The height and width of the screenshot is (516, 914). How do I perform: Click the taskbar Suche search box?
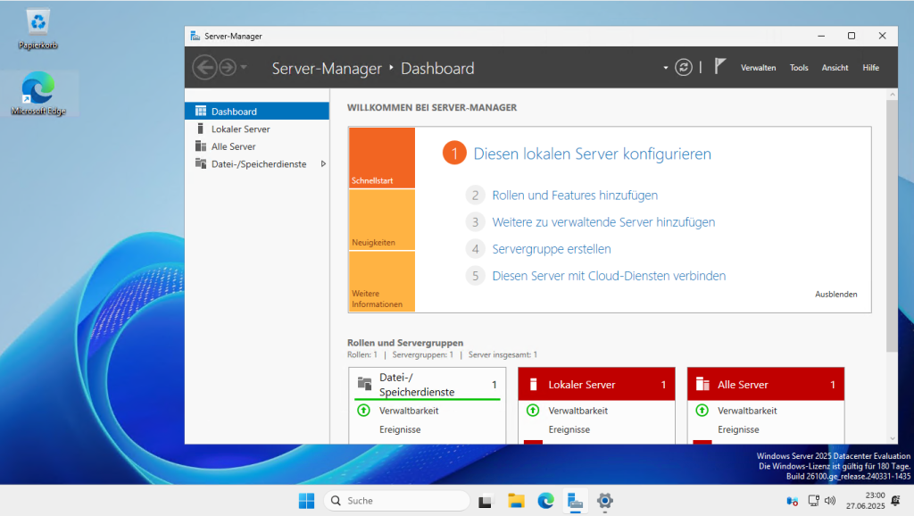point(396,501)
